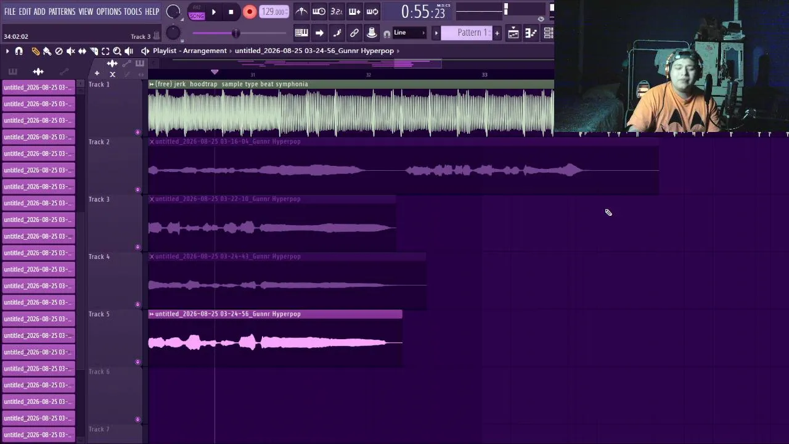
Task: Select the Paint brush tool
Action: pyautogui.click(x=47, y=51)
